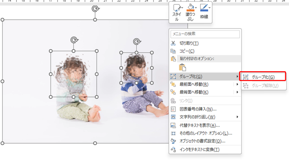Open the グループ化(G) submenu item
The height and width of the screenshot is (161, 289).
point(205,76)
